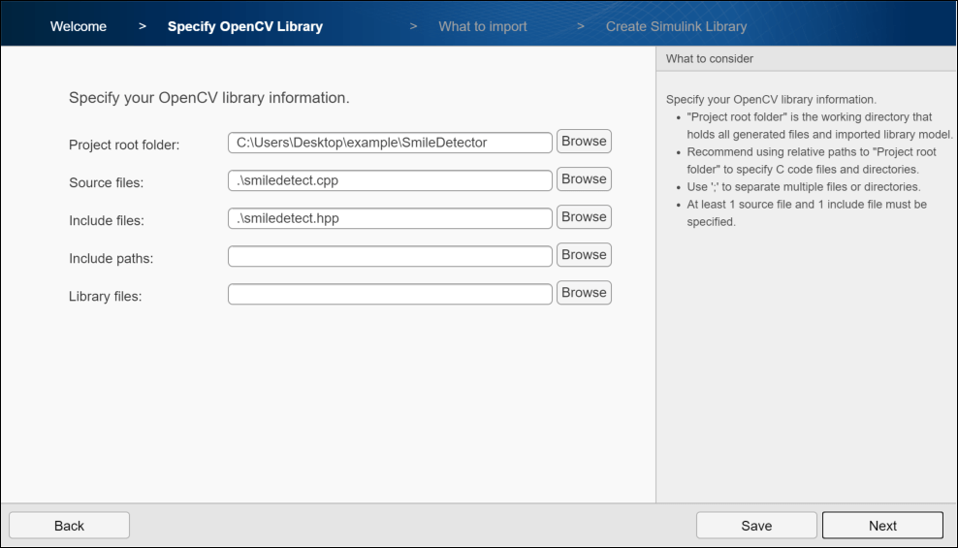
Task: Focus the empty Include paths field
Action: (x=390, y=256)
